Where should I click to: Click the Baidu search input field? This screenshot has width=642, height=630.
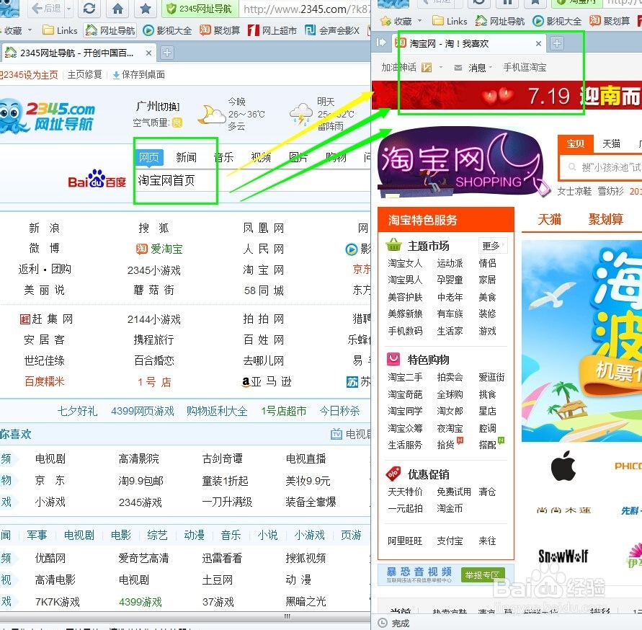coord(253,181)
